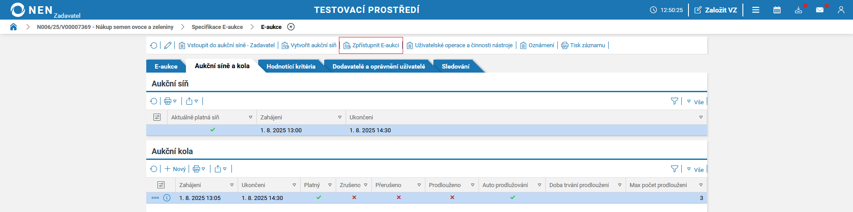Refresh the record in top toolbar

pyautogui.click(x=154, y=45)
